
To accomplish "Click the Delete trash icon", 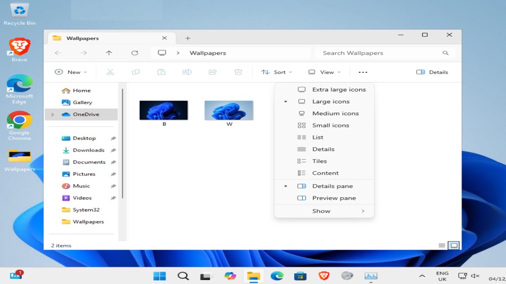I will (238, 72).
